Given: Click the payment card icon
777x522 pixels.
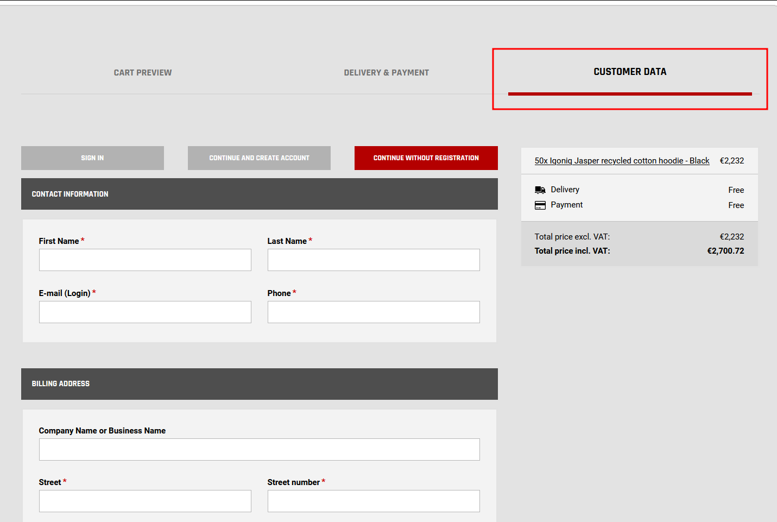Looking at the screenshot, I should click(540, 205).
